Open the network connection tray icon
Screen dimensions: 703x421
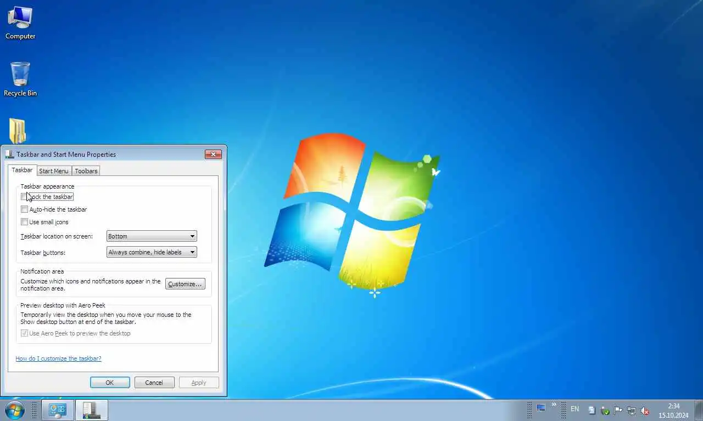632,410
